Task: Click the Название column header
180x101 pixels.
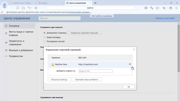Action: point(56,58)
